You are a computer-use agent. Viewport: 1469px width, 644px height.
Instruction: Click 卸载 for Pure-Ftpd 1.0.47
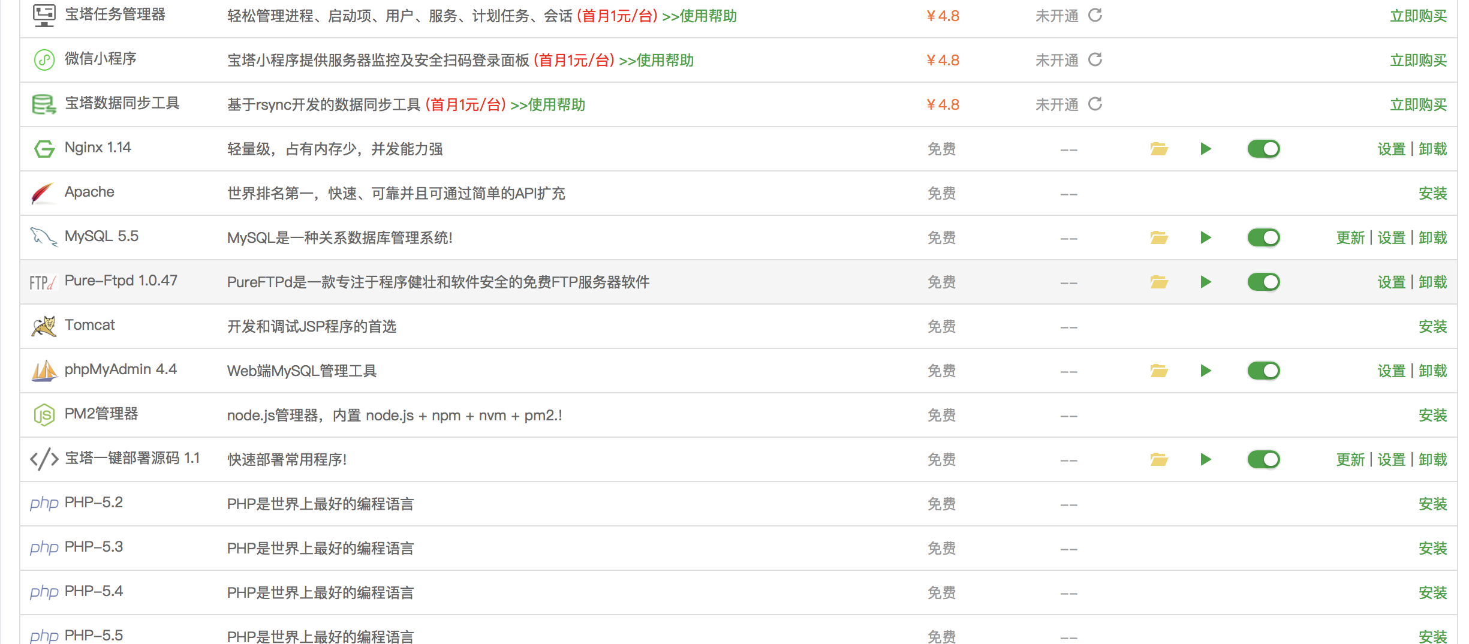coord(1433,282)
